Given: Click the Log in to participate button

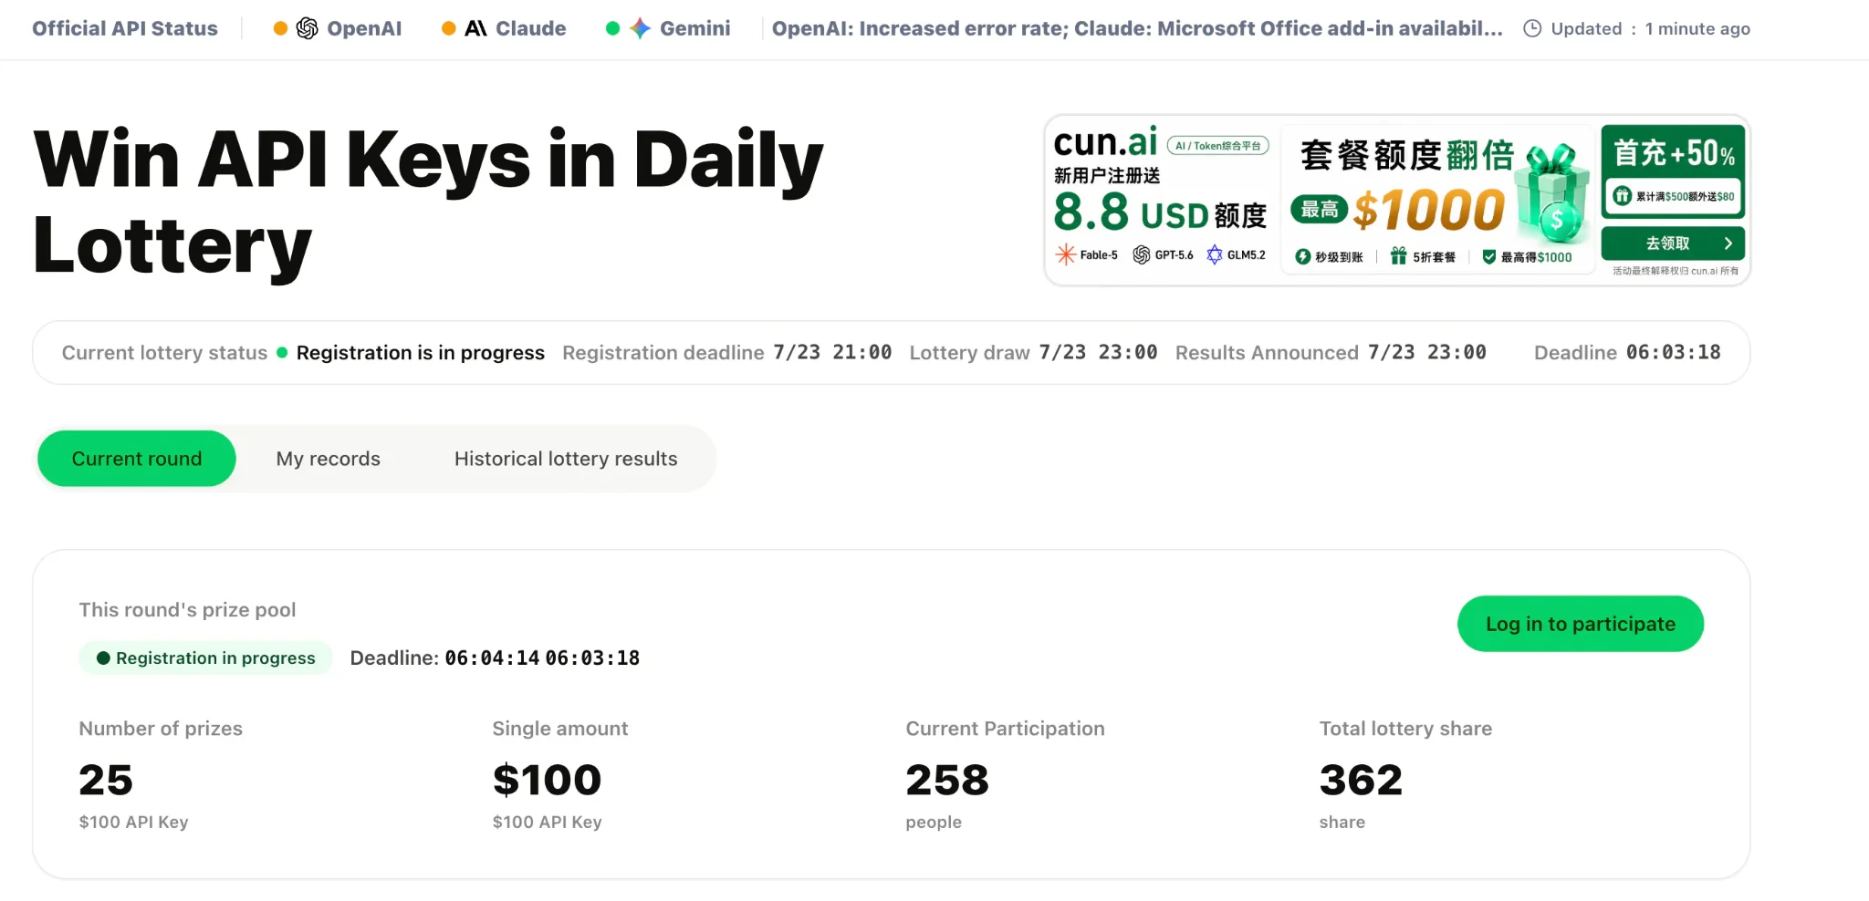Looking at the screenshot, I should pos(1581,624).
